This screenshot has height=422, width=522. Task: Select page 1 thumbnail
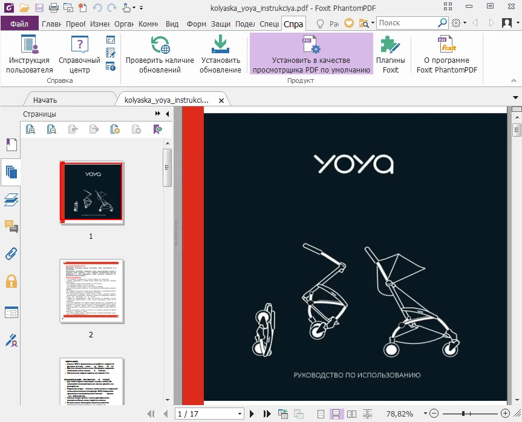click(x=91, y=193)
